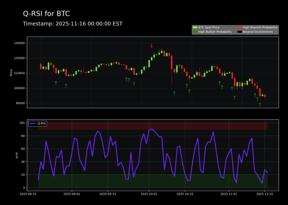
Task: Click the 80 tick on q-rsi axis
Action: 23,136
